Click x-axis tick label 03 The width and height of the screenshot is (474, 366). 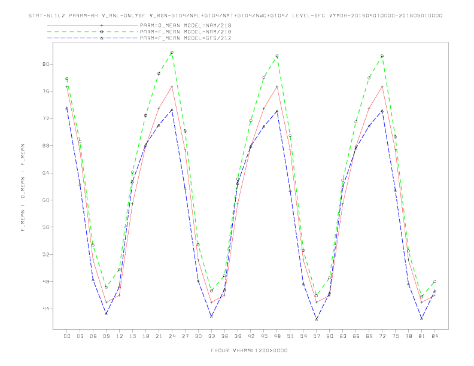(80, 336)
